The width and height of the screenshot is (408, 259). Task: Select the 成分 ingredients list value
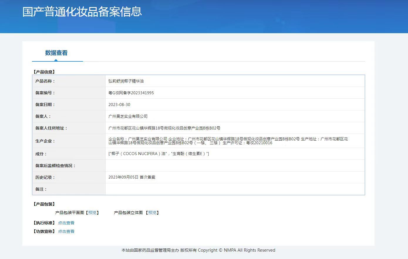159,154
